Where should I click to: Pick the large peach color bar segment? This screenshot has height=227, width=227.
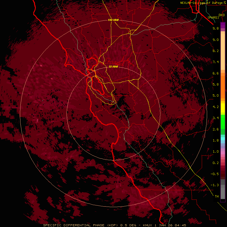(x=223, y=52)
